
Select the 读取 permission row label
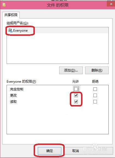click(13, 102)
